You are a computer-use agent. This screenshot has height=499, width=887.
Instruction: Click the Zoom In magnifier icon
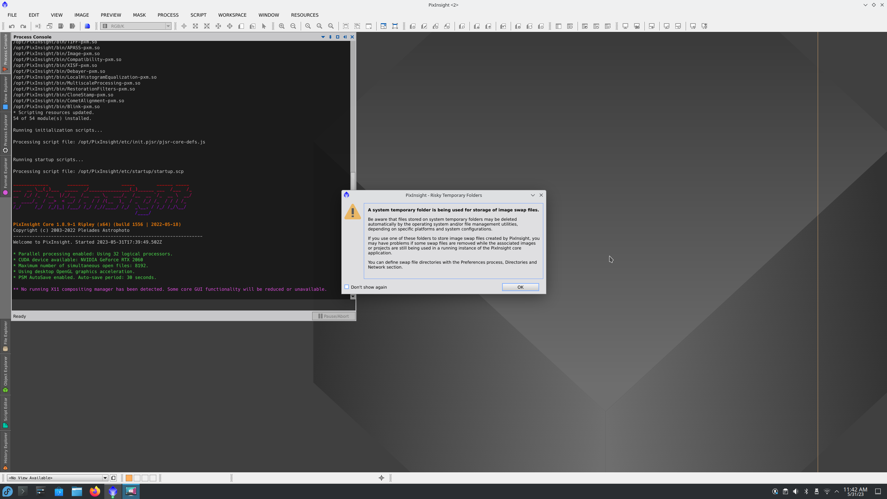click(x=282, y=26)
